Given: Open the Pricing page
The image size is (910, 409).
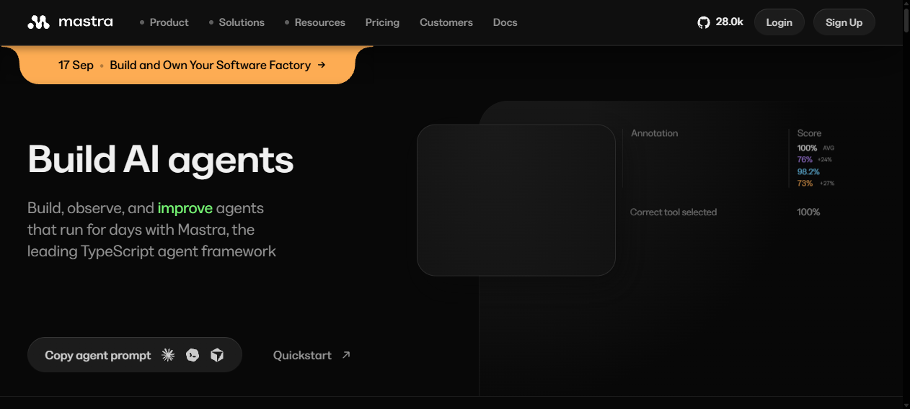Looking at the screenshot, I should pos(382,22).
